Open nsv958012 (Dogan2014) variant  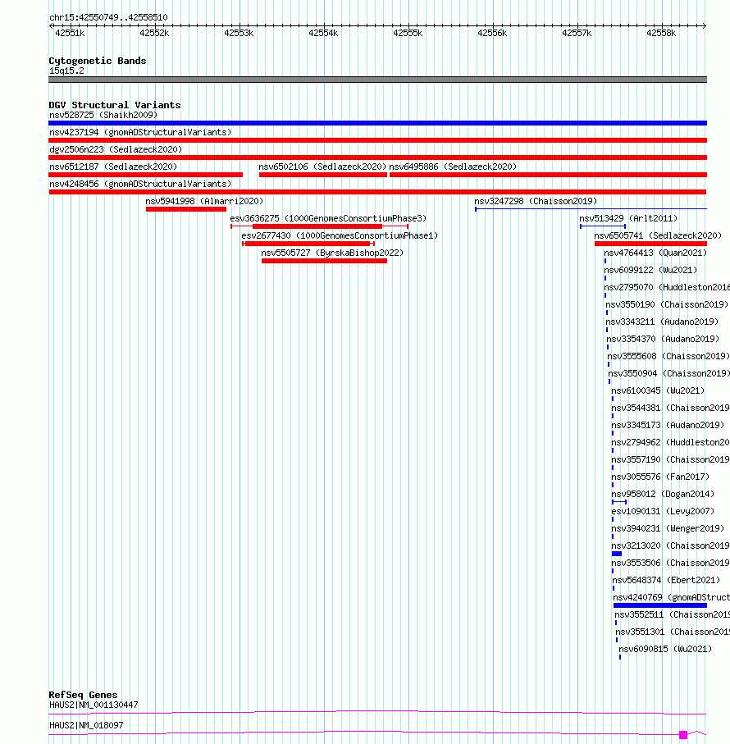(x=663, y=494)
